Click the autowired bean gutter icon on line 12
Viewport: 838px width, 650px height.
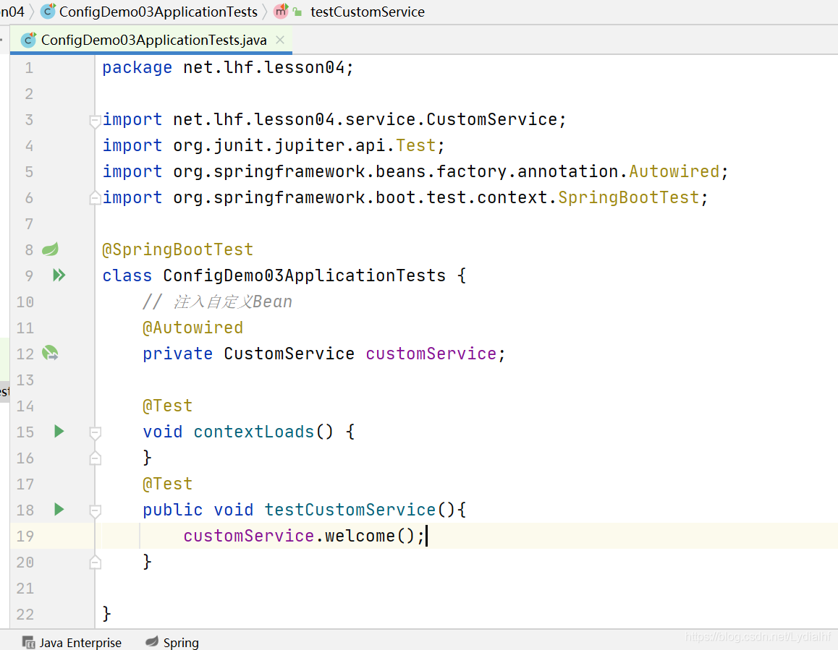(50, 354)
